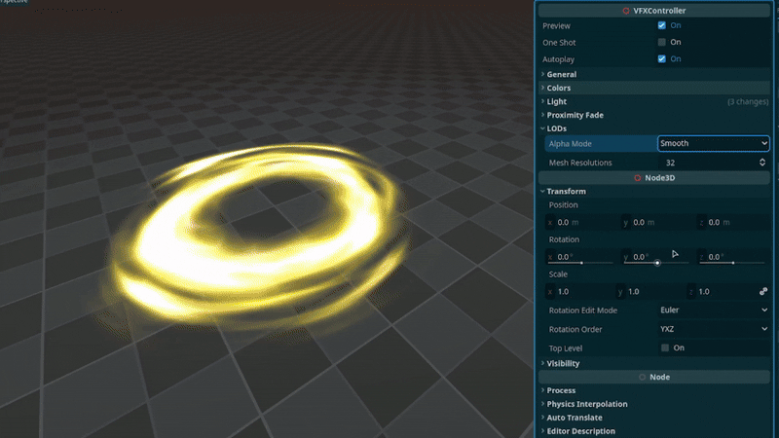This screenshot has width=779, height=438.
Task: Click the Node gray circle icon
Action: pyautogui.click(x=642, y=377)
